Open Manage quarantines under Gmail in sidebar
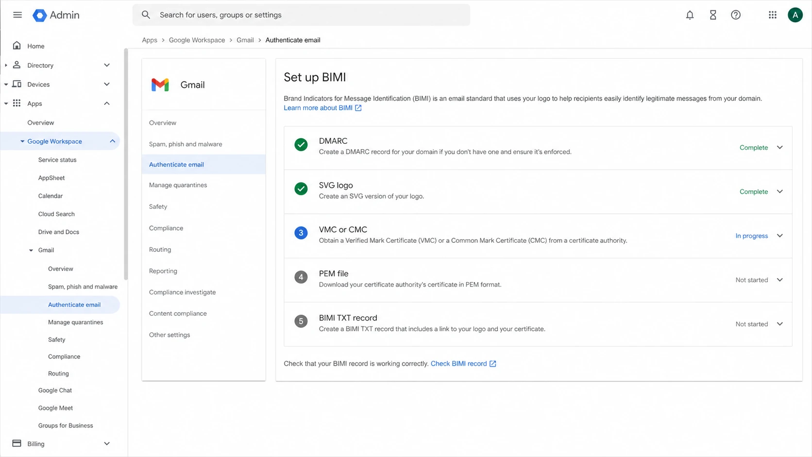The width and height of the screenshot is (812, 457). (x=76, y=322)
